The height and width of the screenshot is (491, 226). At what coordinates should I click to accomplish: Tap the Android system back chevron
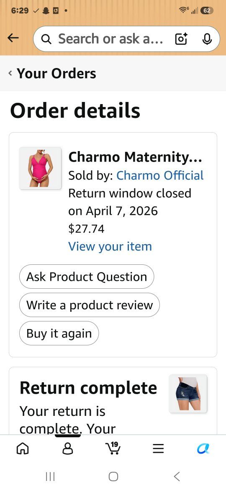point(177,477)
